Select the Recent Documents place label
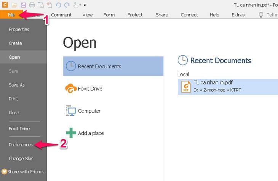Screen dimensions: 278x181 99,66
